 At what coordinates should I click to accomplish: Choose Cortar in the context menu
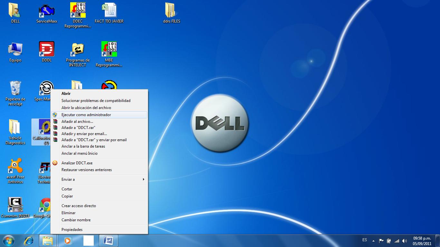pos(99,189)
